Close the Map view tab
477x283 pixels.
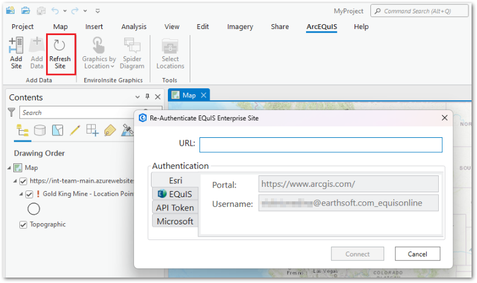point(204,95)
